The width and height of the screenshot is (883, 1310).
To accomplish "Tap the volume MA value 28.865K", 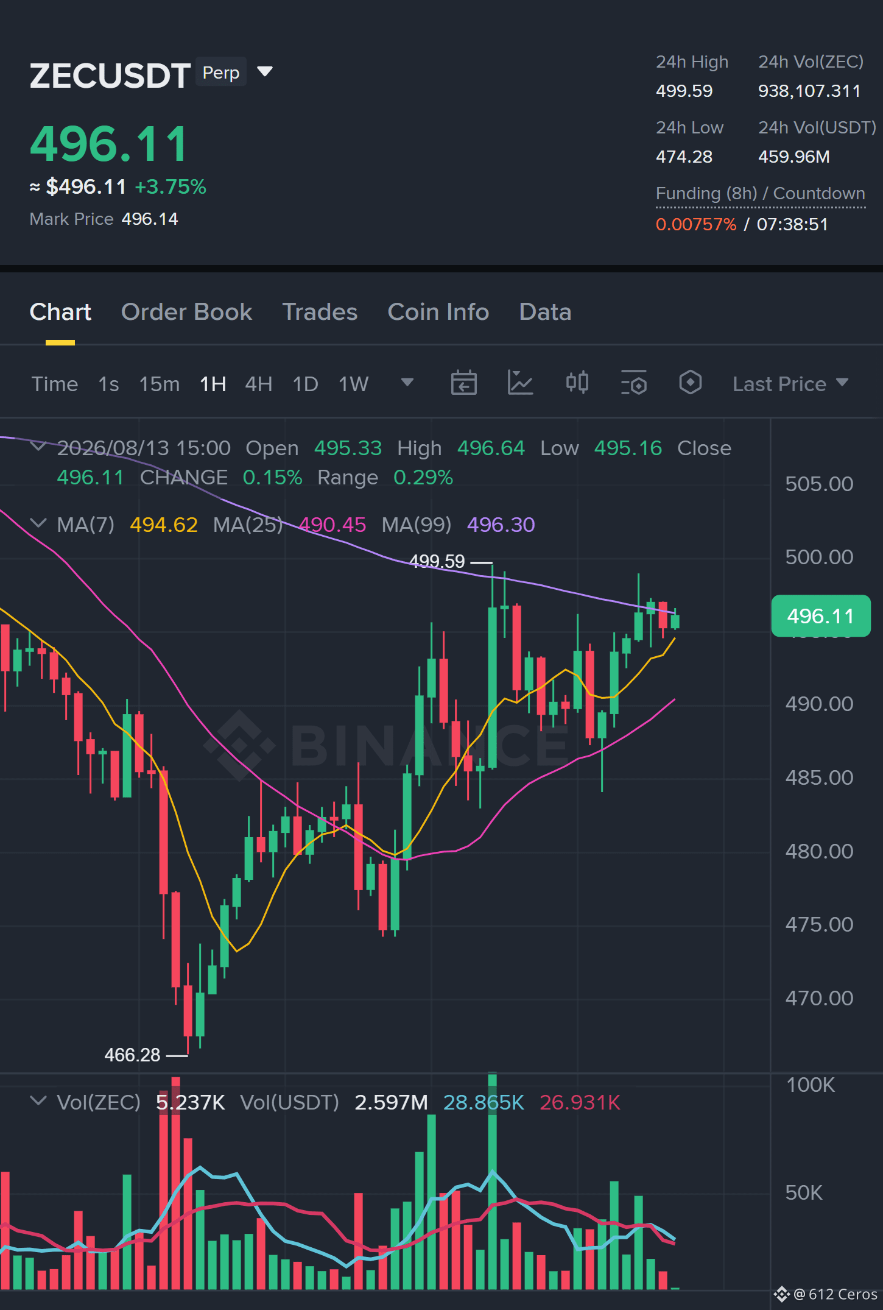I will (483, 1102).
